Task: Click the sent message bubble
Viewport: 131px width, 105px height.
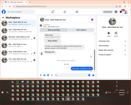Action: 82,69
